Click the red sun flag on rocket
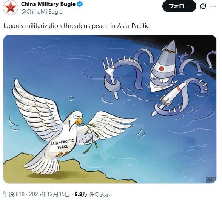 [x=162, y=69]
